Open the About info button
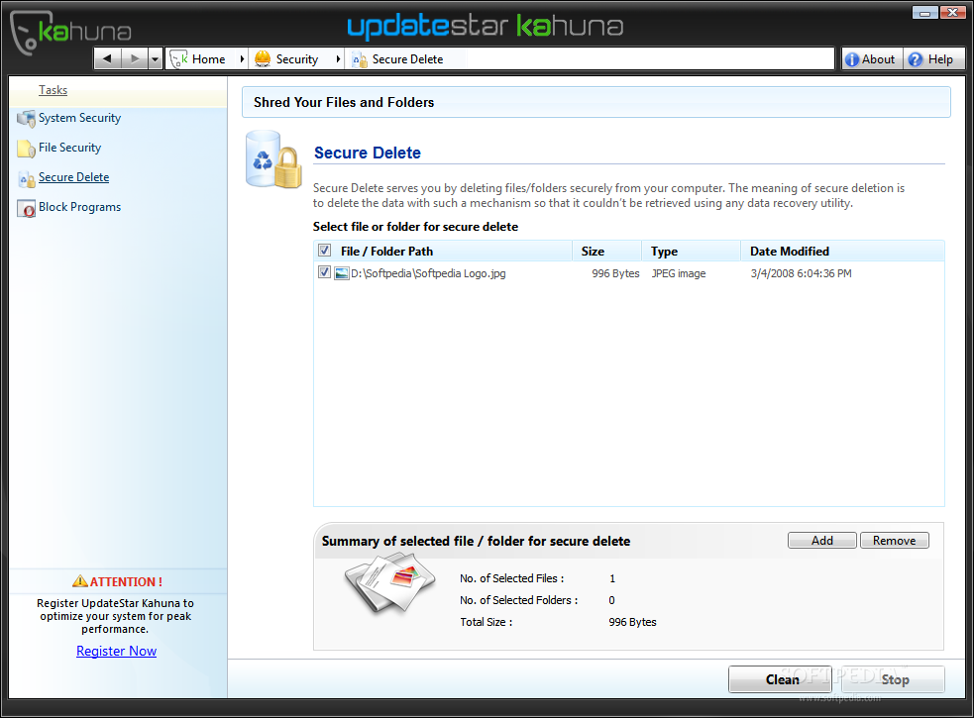This screenshot has height=718, width=974. point(871,59)
